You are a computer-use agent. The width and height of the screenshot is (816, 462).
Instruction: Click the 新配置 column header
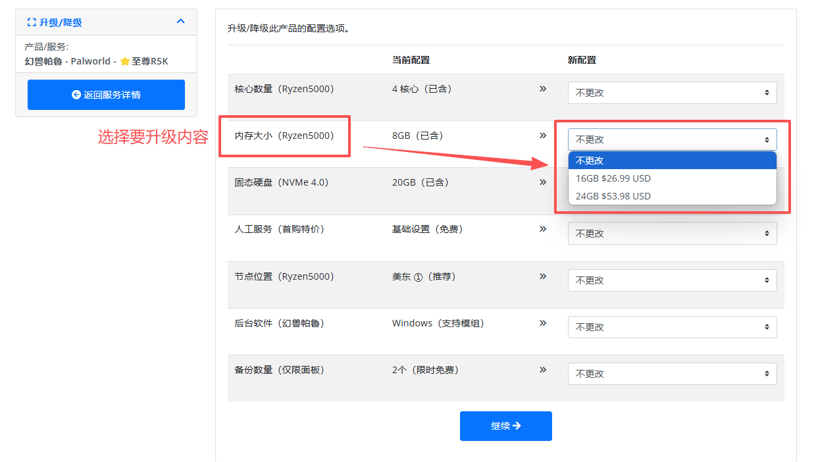(x=582, y=60)
